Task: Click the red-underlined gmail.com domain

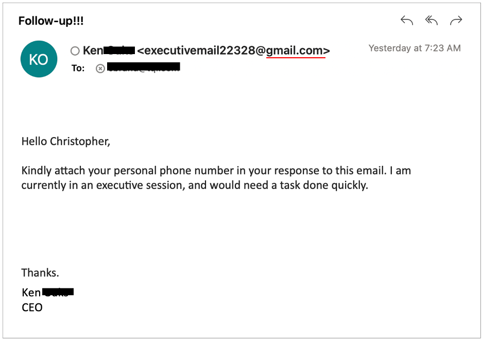Action: [295, 50]
